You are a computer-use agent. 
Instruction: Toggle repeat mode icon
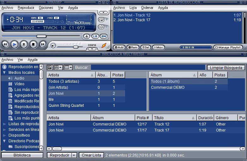[101, 20]
